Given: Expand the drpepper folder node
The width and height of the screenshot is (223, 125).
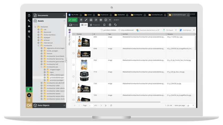Looking at the screenshot, I should (x=38, y=38).
